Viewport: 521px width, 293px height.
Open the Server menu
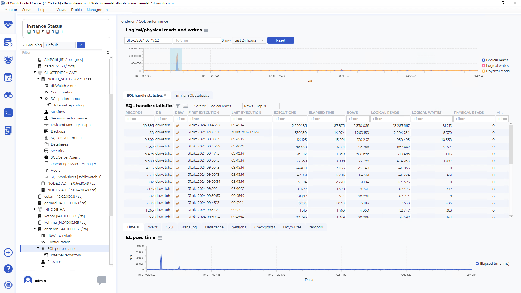coord(27,10)
